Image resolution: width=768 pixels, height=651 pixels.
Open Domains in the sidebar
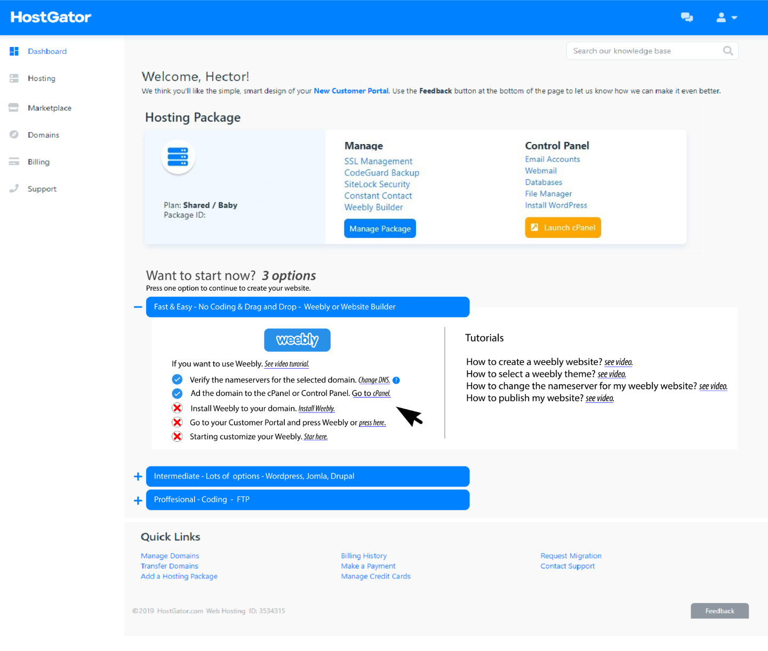pyautogui.click(x=44, y=135)
